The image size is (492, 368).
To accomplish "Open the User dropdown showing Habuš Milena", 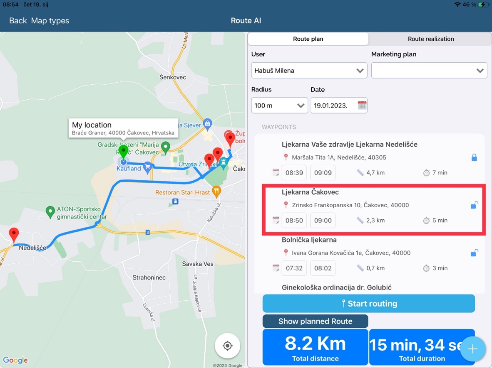I will click(309, 71).
